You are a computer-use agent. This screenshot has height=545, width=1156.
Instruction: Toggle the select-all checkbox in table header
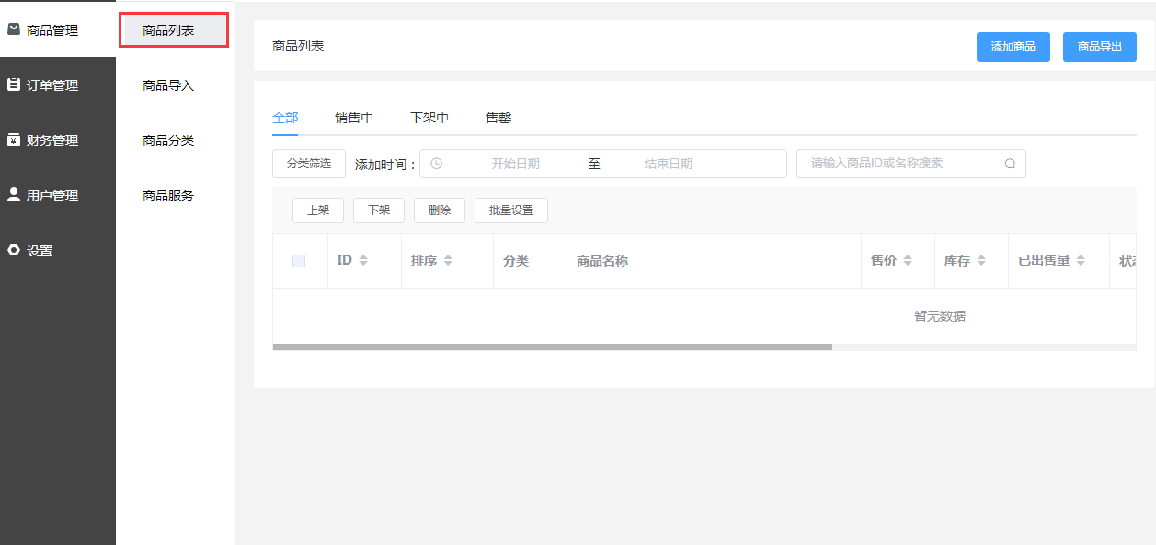299,261
